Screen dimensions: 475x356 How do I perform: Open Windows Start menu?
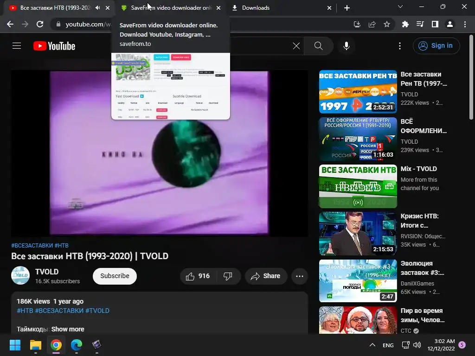pos(15,345)
